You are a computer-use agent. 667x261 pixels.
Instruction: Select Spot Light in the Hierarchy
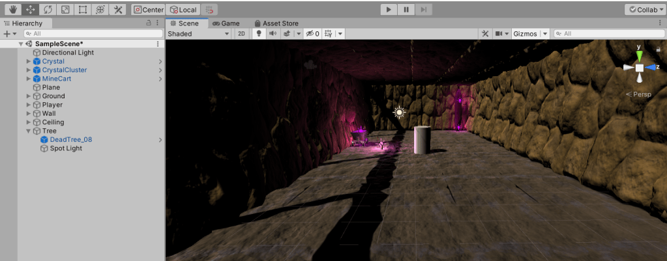(66, 148)
